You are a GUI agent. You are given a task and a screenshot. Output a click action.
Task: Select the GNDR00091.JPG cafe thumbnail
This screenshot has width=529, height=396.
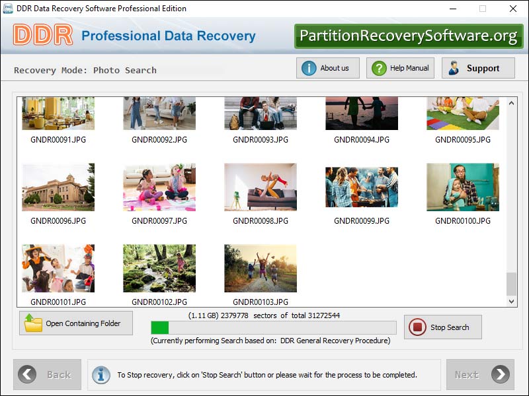pyautogui.click(x=58, y=114)
